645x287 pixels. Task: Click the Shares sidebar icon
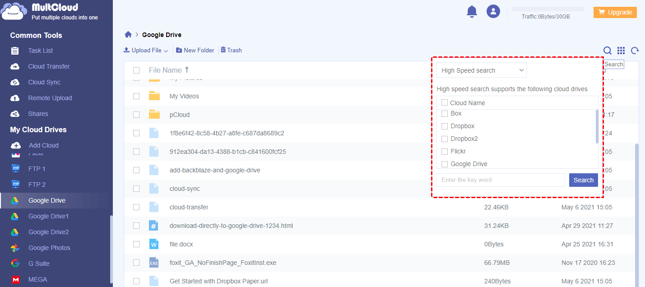coord(15,114)
